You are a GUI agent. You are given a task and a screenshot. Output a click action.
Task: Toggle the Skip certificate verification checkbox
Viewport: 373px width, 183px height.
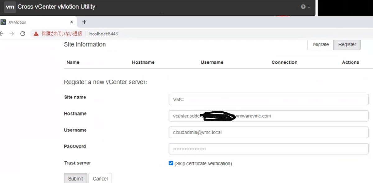coord(171,163)
